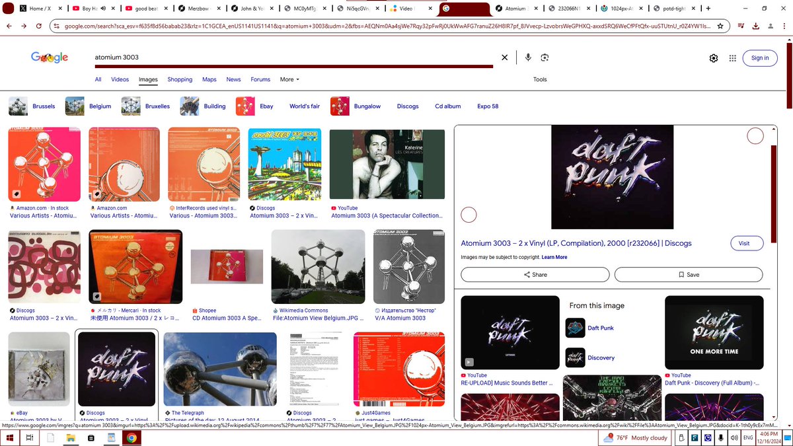Image resolution: width=793 pixels, height=446 pixels.
Task: Open the Windows Start button
Action: tap(10, 437)
